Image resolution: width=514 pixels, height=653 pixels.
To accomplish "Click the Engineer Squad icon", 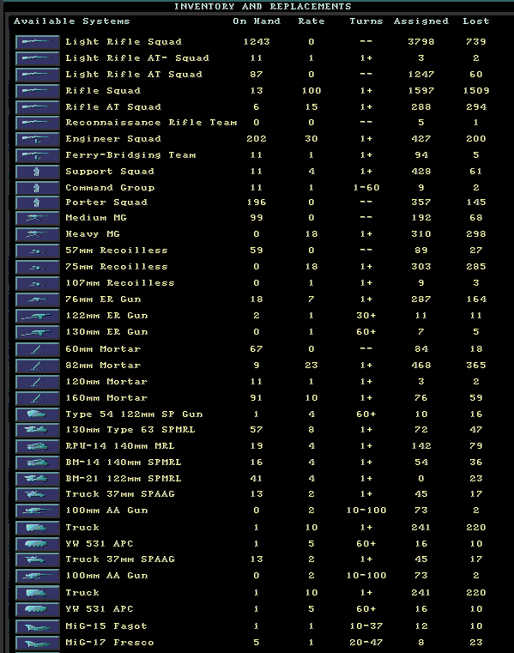I will pos(38,139).
